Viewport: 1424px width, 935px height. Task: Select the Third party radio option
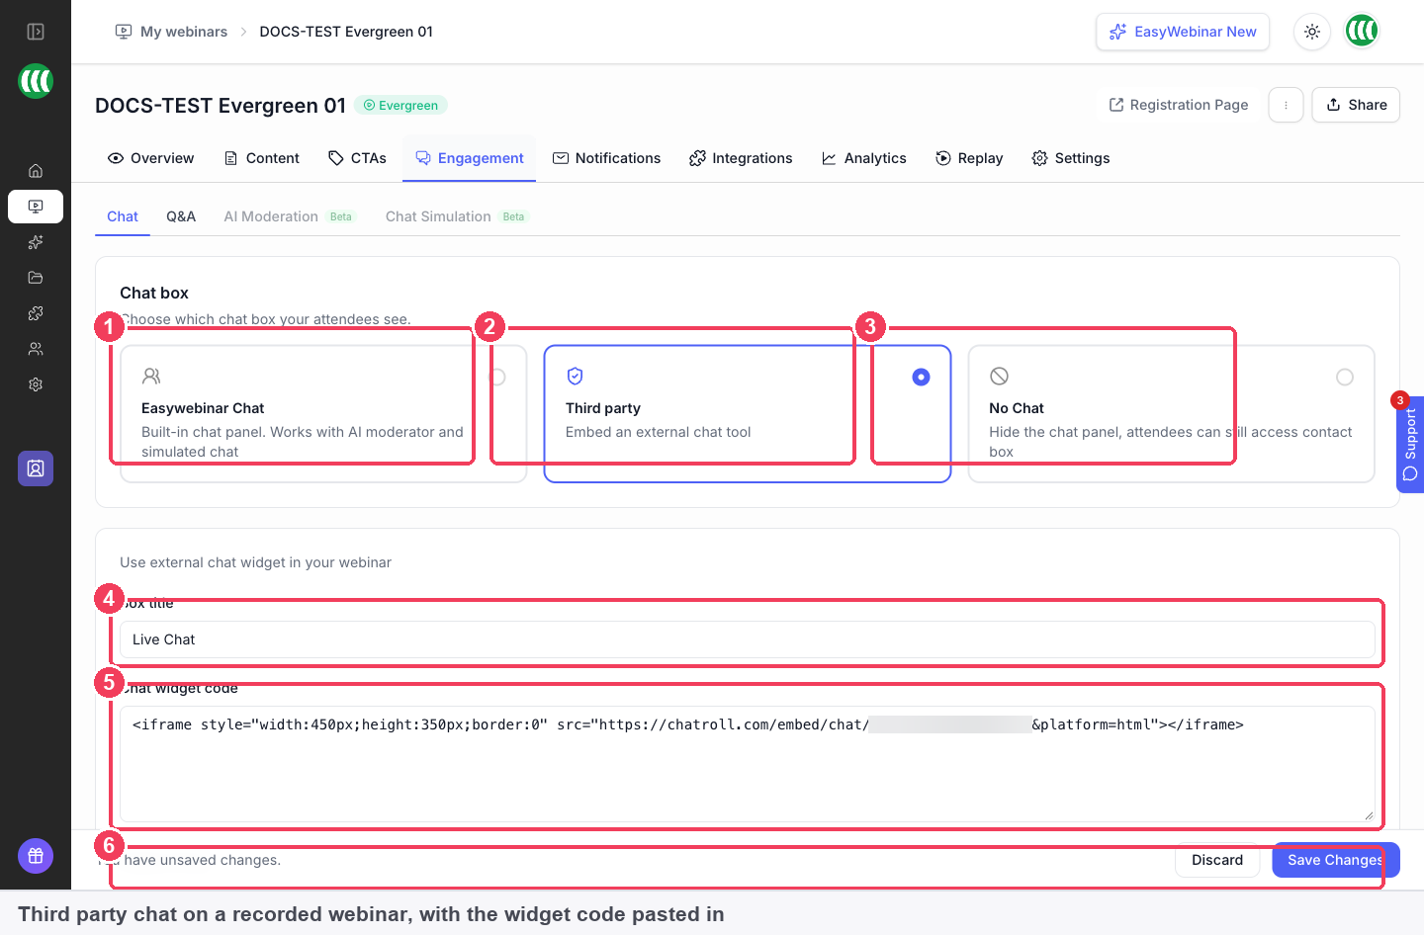point(921,377)
